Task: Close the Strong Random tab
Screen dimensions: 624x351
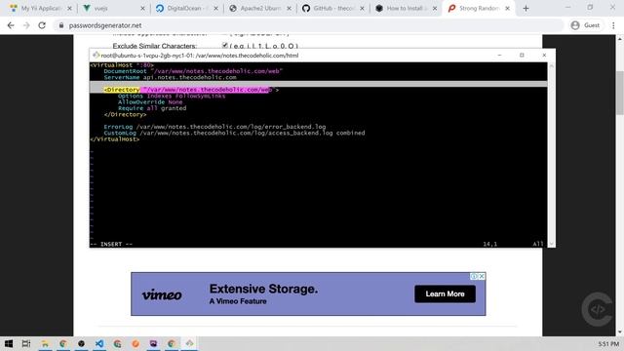Action: tap(507, 8)
